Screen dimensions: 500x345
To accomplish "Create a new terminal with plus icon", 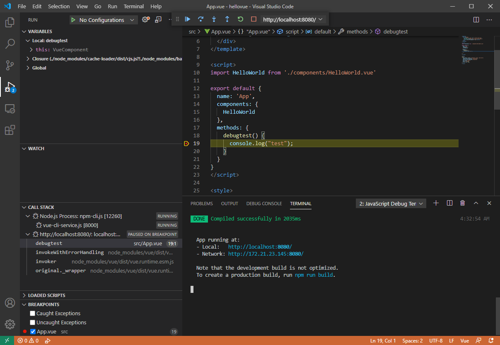I will [x=436, y=203].
